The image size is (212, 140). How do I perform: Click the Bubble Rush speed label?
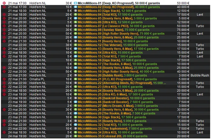coord(200,75)
